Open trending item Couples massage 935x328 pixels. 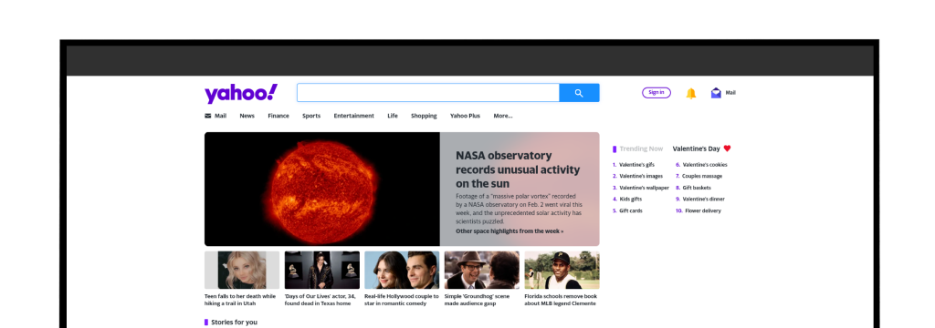pyautogui.click(x=702, y=176)
